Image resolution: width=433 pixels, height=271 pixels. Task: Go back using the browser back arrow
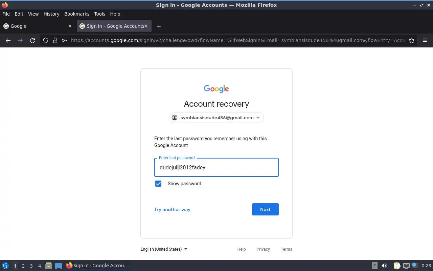(8, 40)
